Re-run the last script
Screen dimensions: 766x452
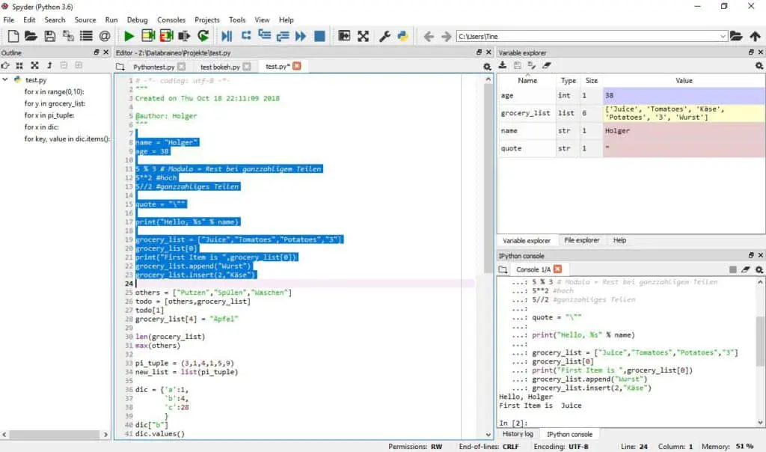pyautogui.click(x=203, y=36)
